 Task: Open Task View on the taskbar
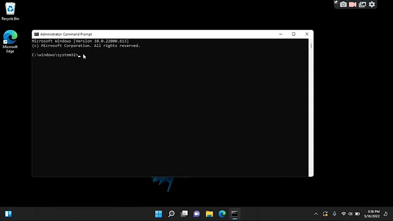point(184,214)
